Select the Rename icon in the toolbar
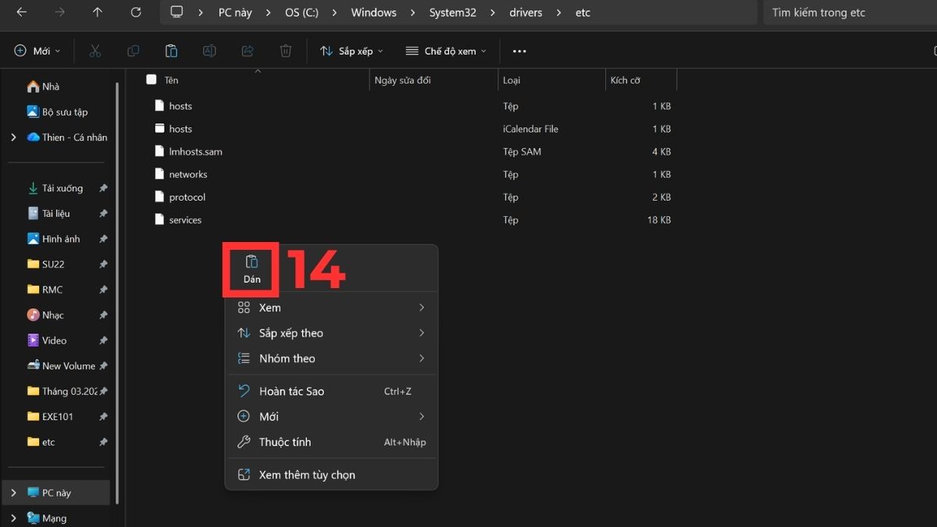937x527 pixels. click(x=209, y=50)
